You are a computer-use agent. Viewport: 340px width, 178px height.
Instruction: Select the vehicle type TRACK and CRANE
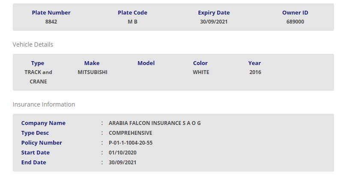pos(38,77)
